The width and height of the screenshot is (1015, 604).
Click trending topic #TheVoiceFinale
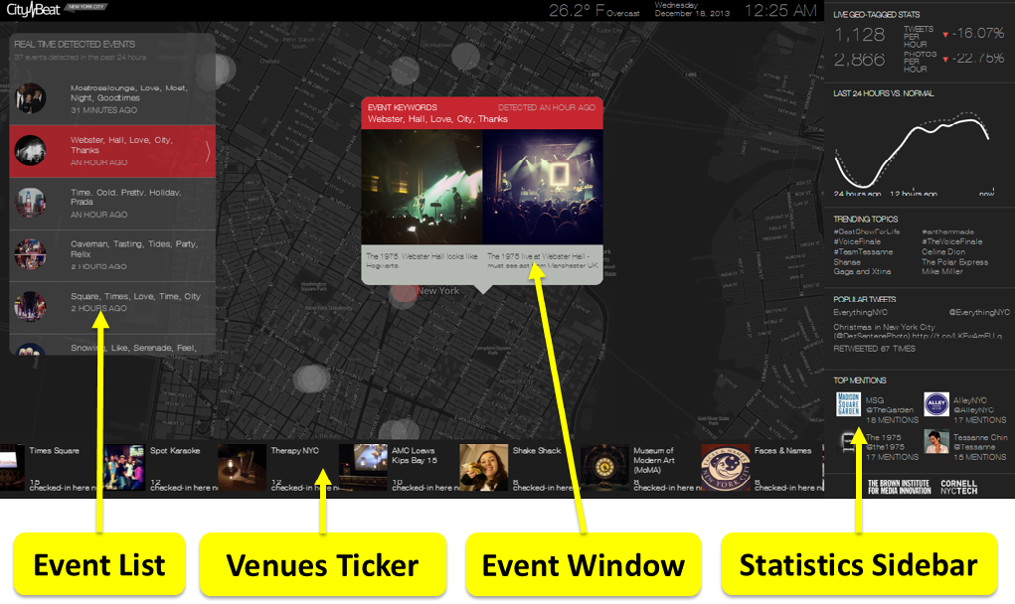coord(951,241)
